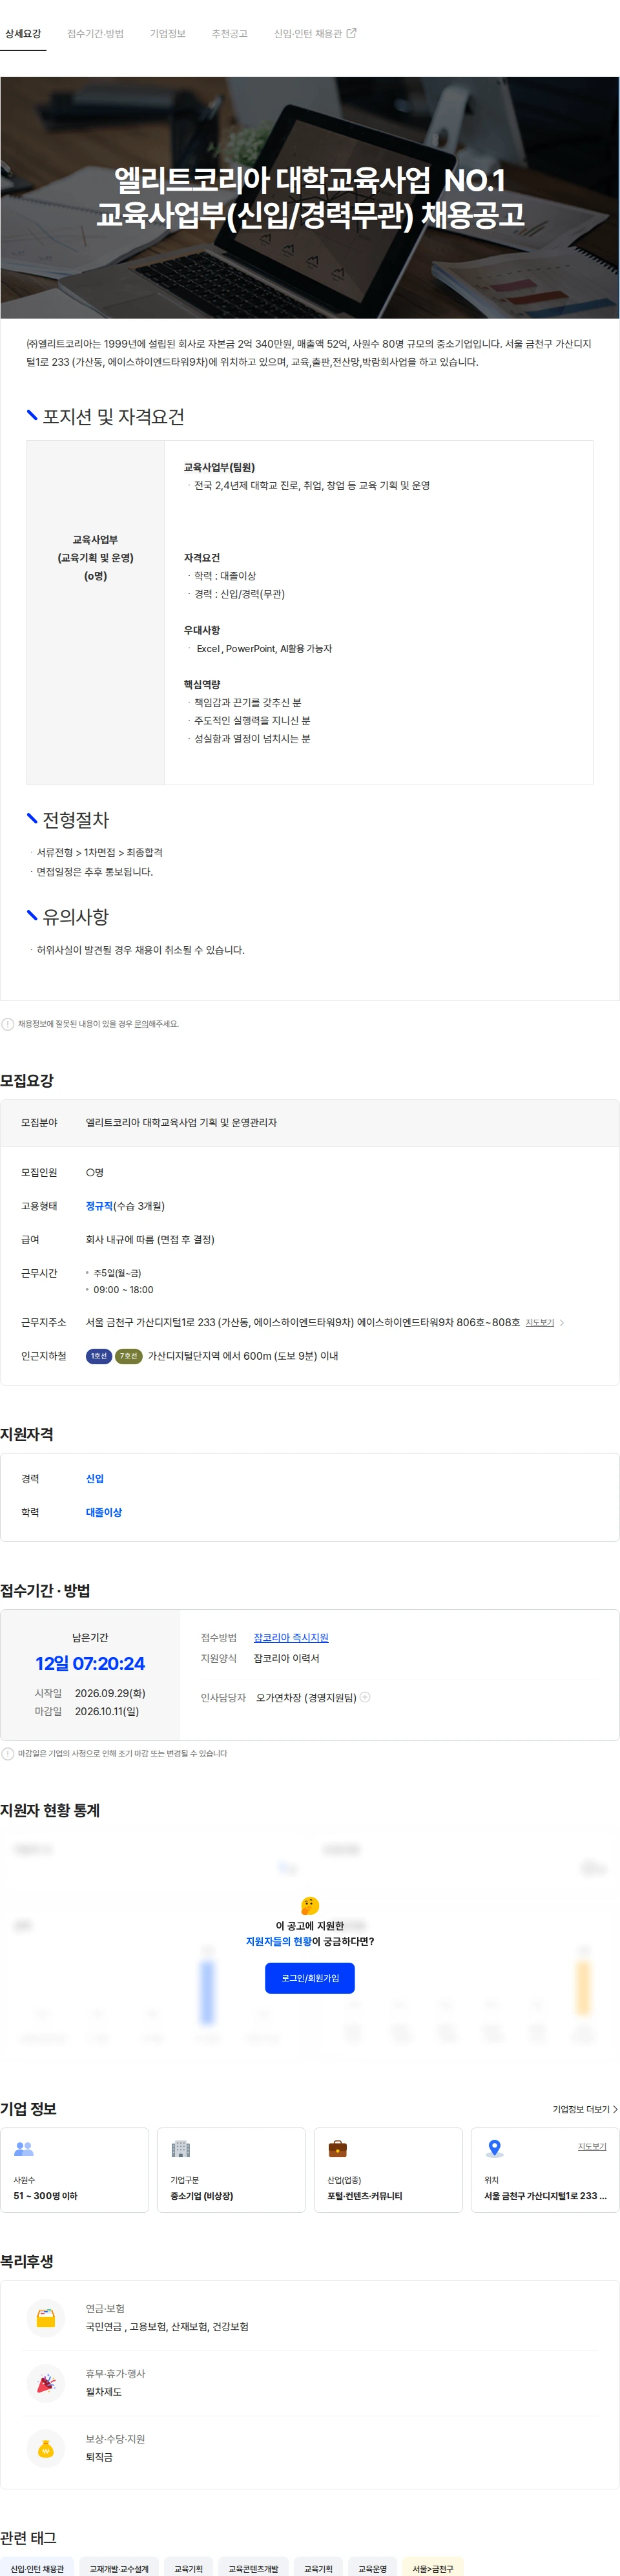The width and height of the screenshot is (620, 2576).
Task: Click the 엘리트코리아 대학교육사업 기획 및 운영관리자 text
Action: click(181, 1123)
